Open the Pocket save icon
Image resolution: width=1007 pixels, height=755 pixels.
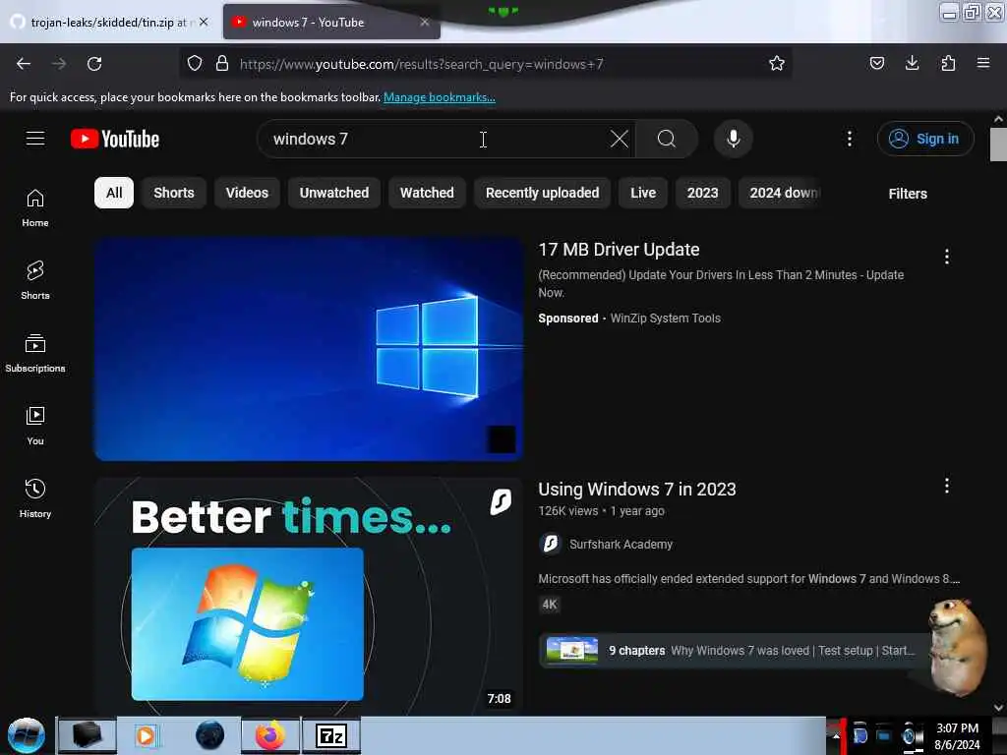[x=876, y=63]
